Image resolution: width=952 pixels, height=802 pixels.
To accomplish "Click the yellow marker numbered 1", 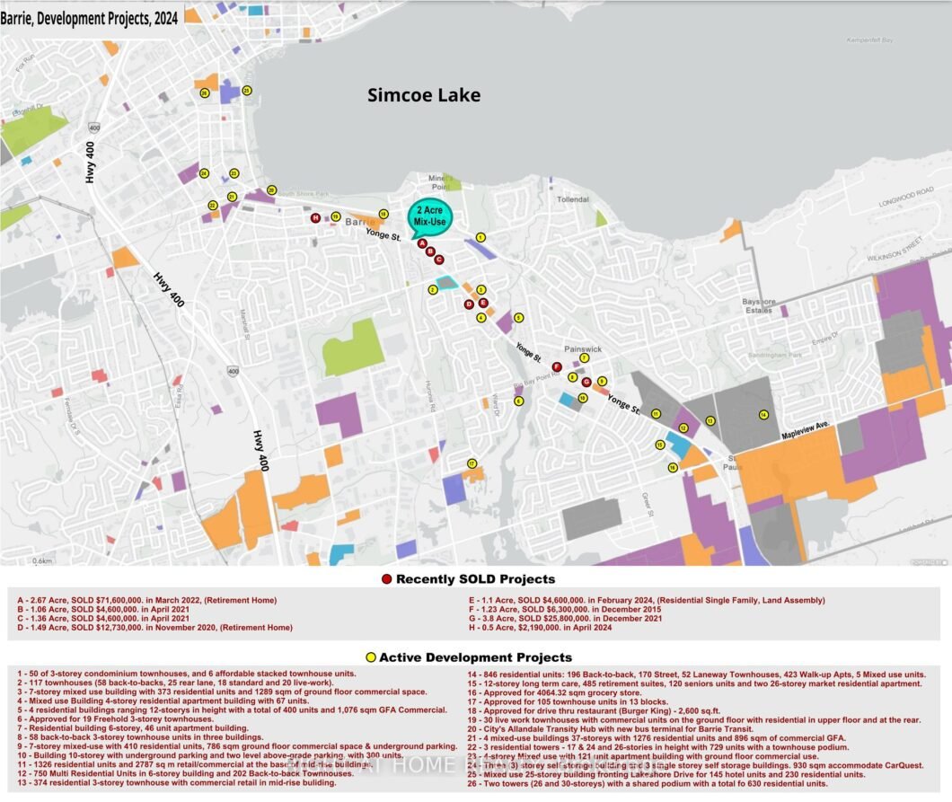I will point(480,237).
